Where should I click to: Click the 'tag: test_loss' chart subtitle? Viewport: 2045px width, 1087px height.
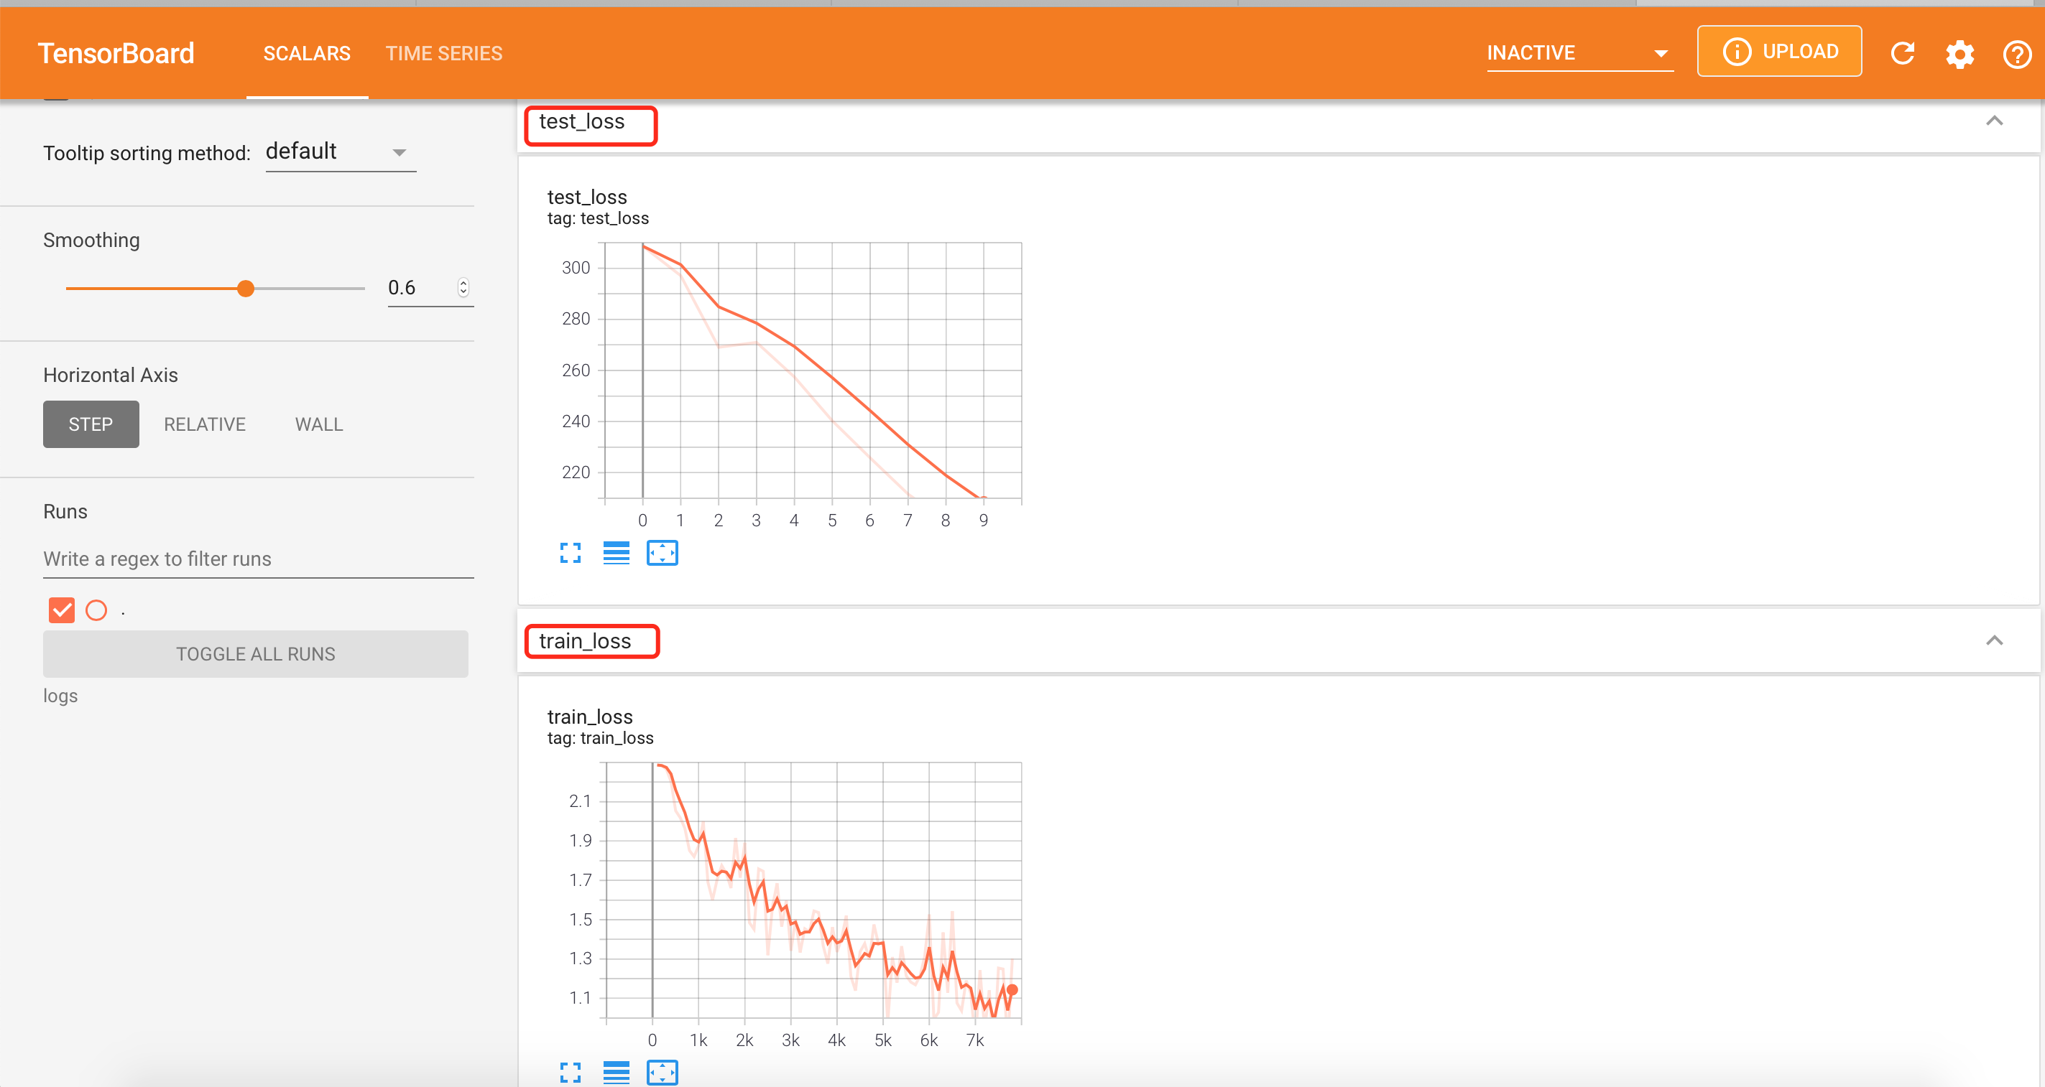tap(598, 218)
